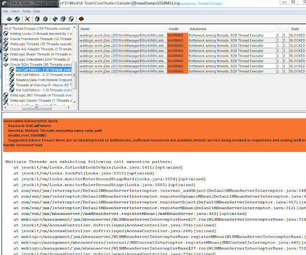306x255 pixels.
Task: Click the TDA application icon in title bar
Action: tap(4, 3)
